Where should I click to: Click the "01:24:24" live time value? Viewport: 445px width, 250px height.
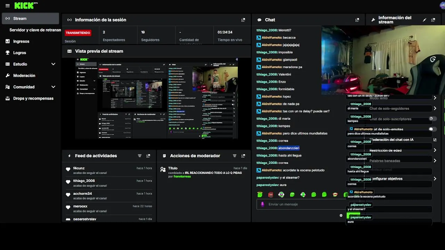pyautogui.click(x=225, y=32)
